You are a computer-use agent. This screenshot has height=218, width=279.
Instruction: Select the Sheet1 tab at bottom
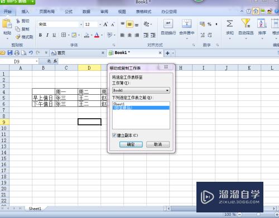[35, 209]
